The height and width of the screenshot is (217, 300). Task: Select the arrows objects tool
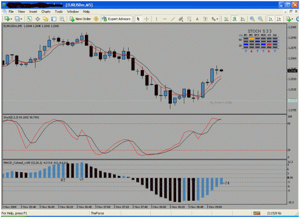pyautogui.click(x=213, y=19)
